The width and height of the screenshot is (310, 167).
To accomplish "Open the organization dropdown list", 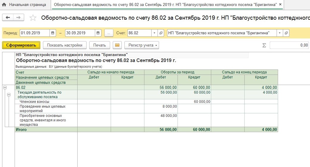I will click(279, 33).
